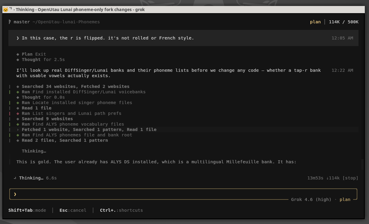This screenshot has height=224, width=369.
Task: Click the 114K / 500K context counter
Action: point(344,22)
